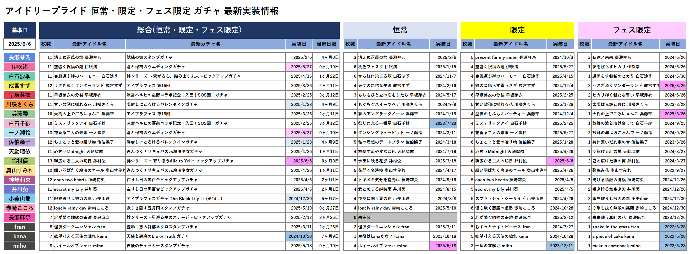Viewport: 690px width, 254px height.
Task: Click the 経過日数 column header
Action: point(326,44)
